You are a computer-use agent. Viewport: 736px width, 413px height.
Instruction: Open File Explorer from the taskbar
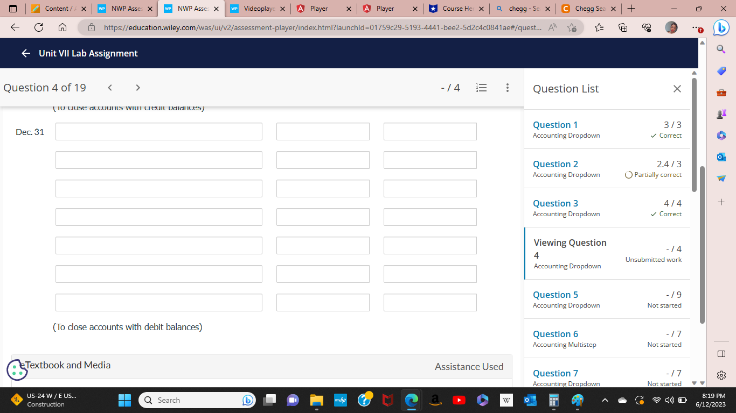click(317, 400)
